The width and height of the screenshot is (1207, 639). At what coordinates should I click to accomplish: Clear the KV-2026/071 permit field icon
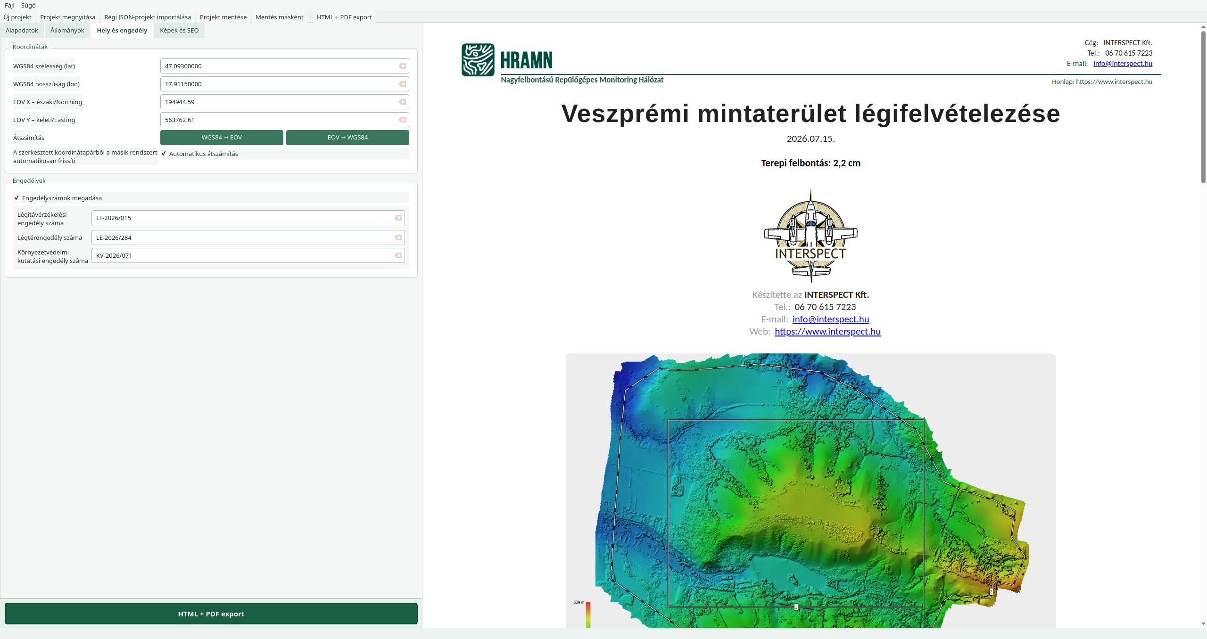coord(398,255)
